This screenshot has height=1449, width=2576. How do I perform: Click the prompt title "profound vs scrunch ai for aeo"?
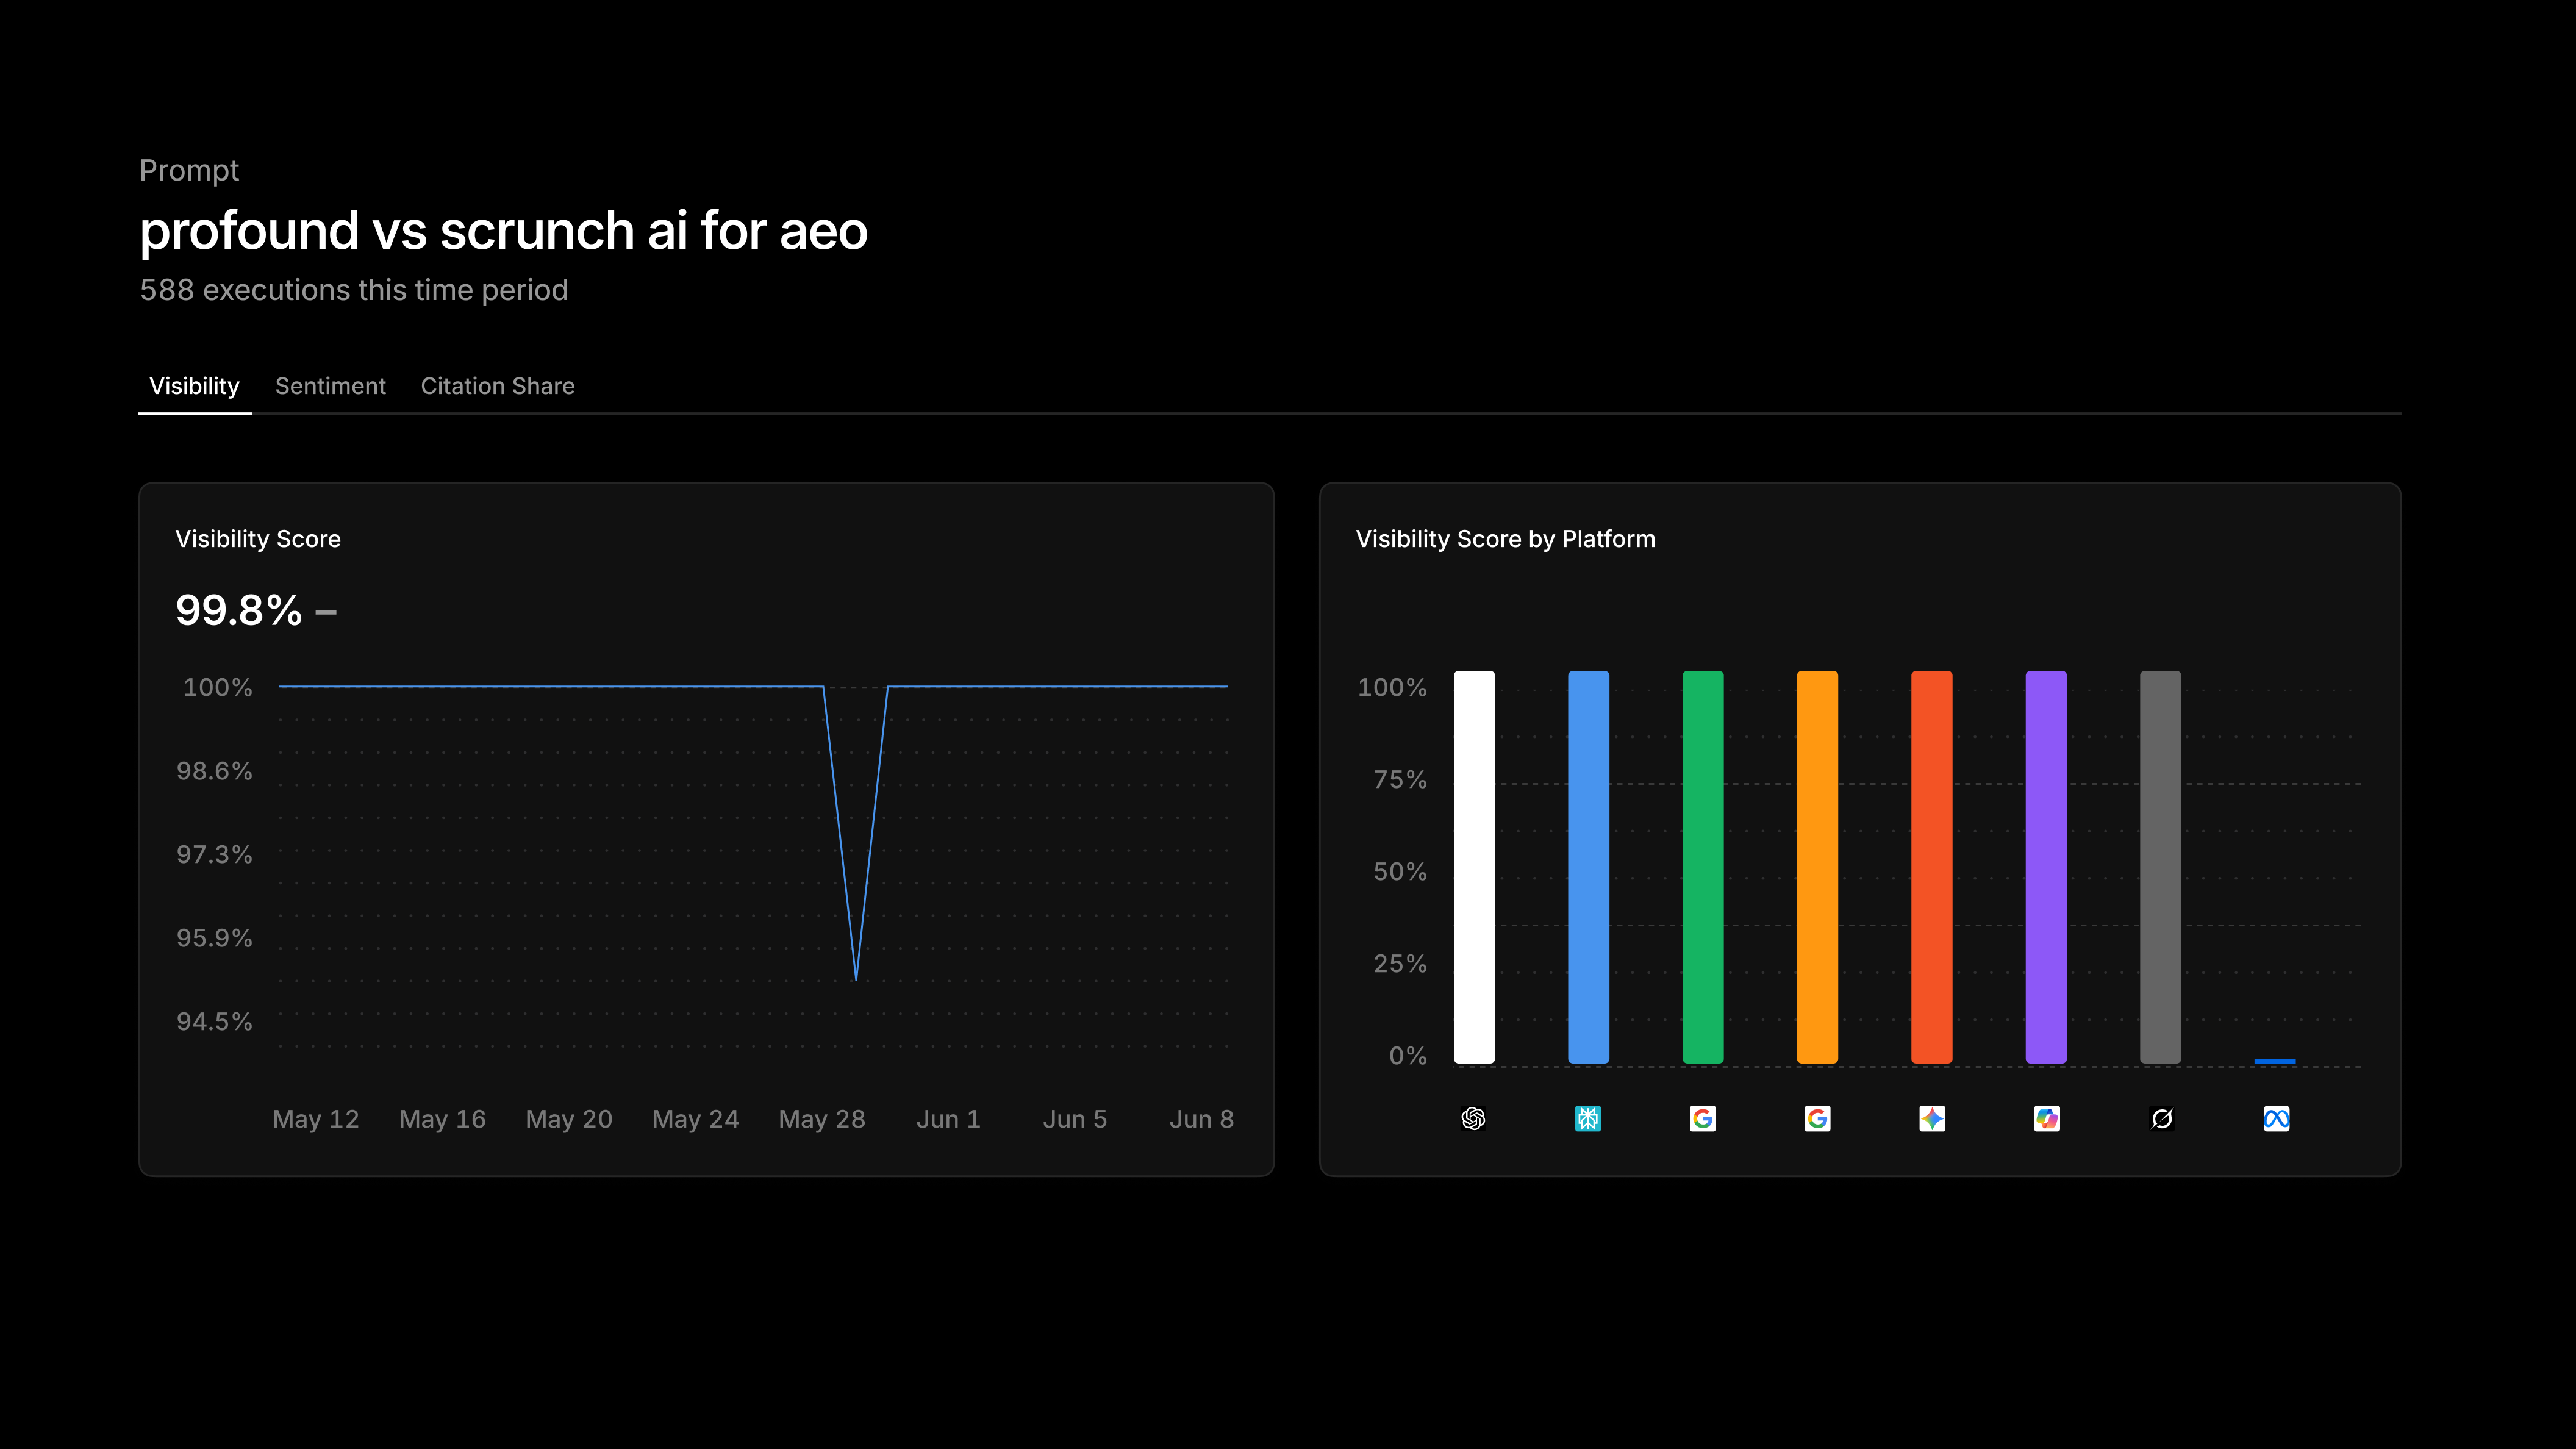click(x=504, y=231)
